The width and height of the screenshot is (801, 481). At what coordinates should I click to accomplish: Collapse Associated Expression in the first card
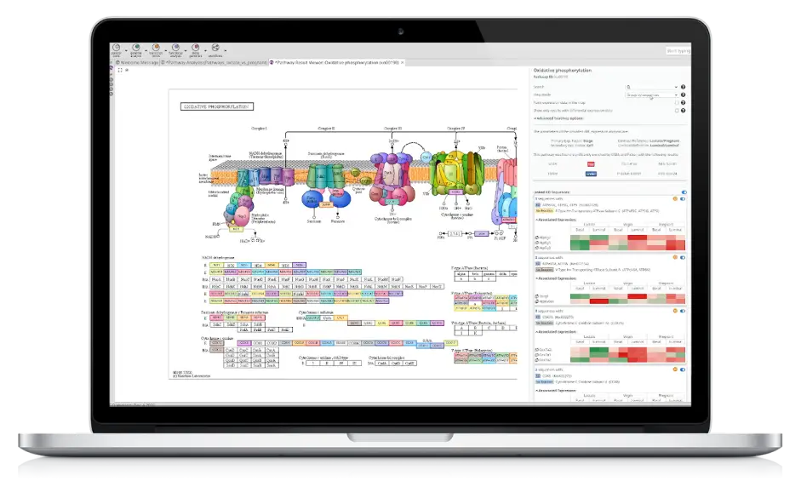point(556,220)
